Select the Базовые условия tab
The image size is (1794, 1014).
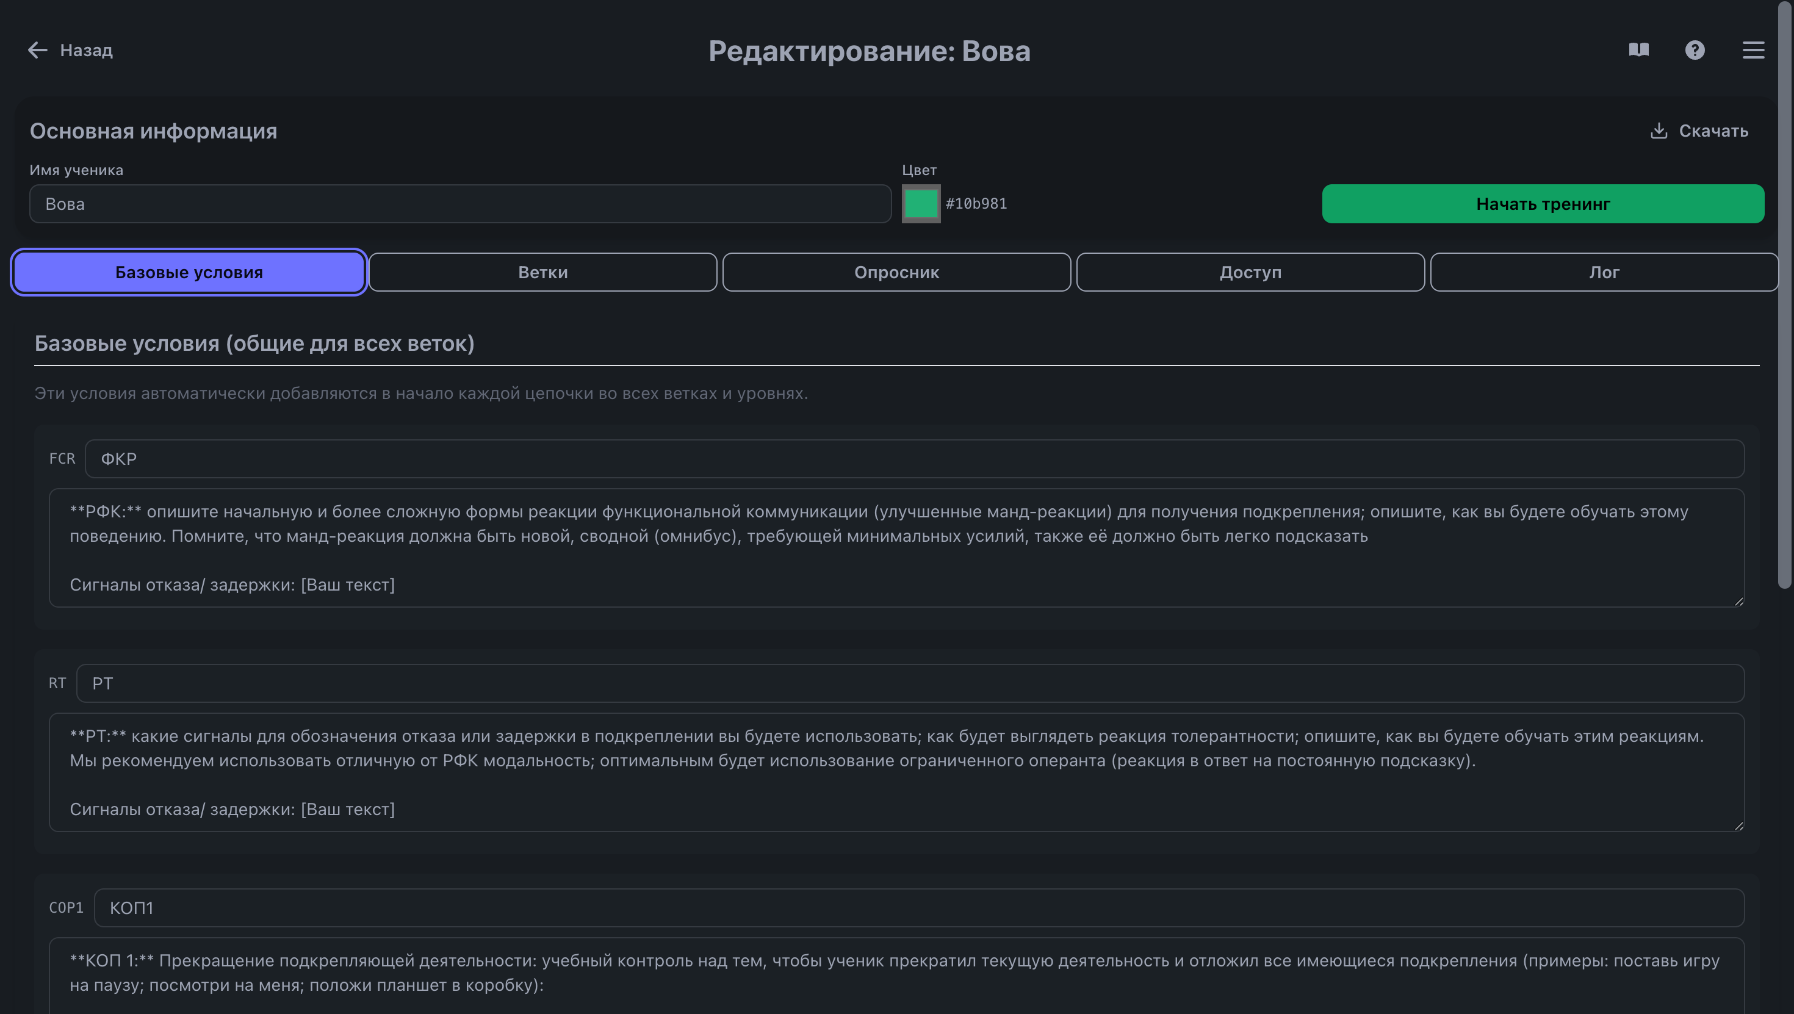(189, 272)
